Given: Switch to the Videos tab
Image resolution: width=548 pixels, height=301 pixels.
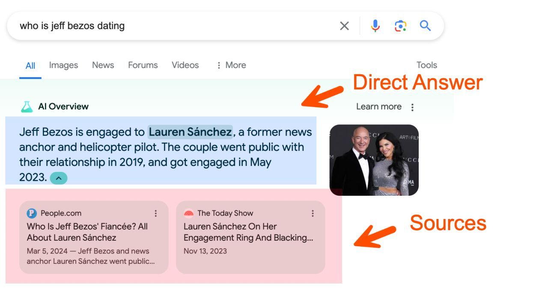Looking at the screenshot, I should click(x=185, y=65).
